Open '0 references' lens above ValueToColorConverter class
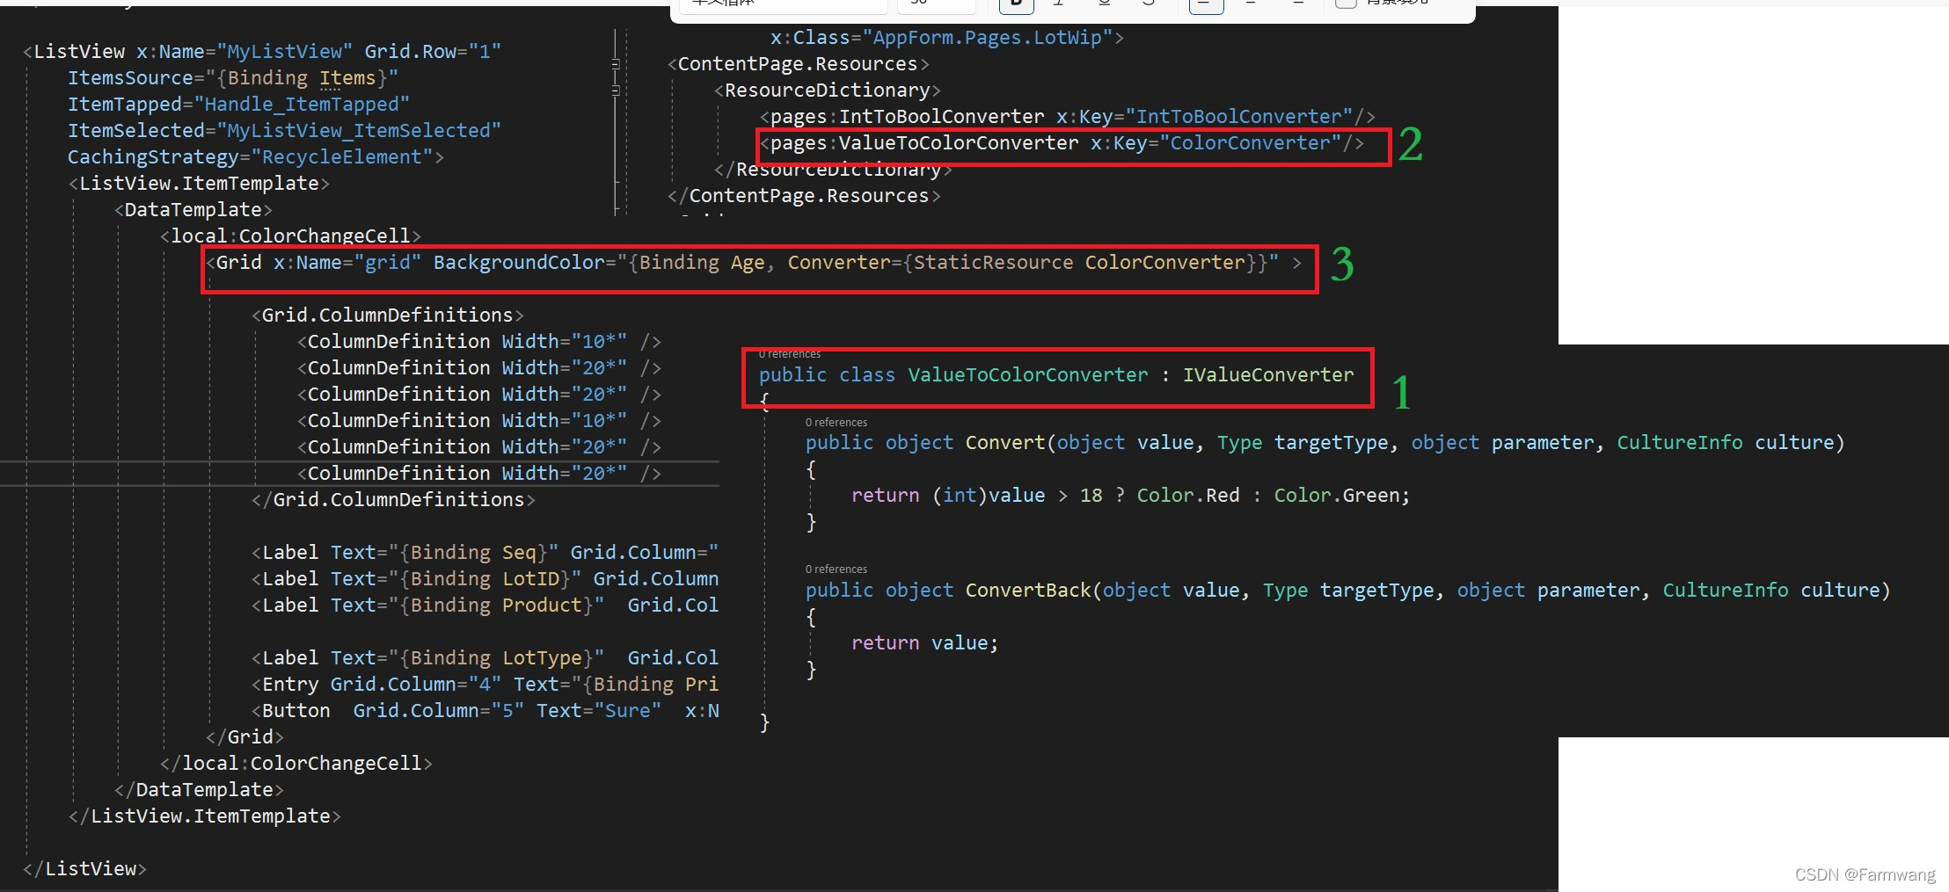1949x892 pixels. [790, 354]
